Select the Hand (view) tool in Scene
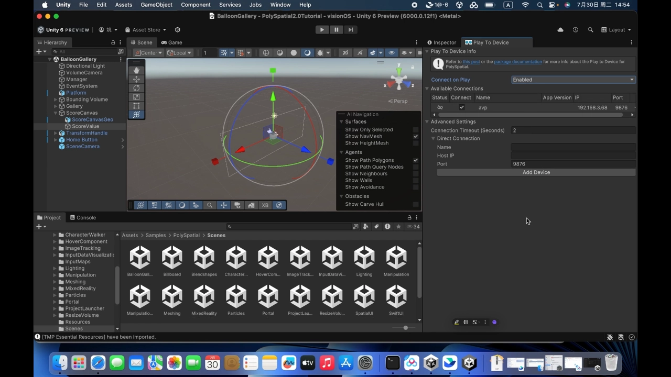Image resolution: width=671 pixels, height=377 pixels. tap(136, 70)
